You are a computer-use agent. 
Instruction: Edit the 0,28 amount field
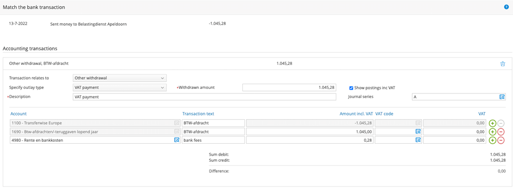(x=310, y=140)
